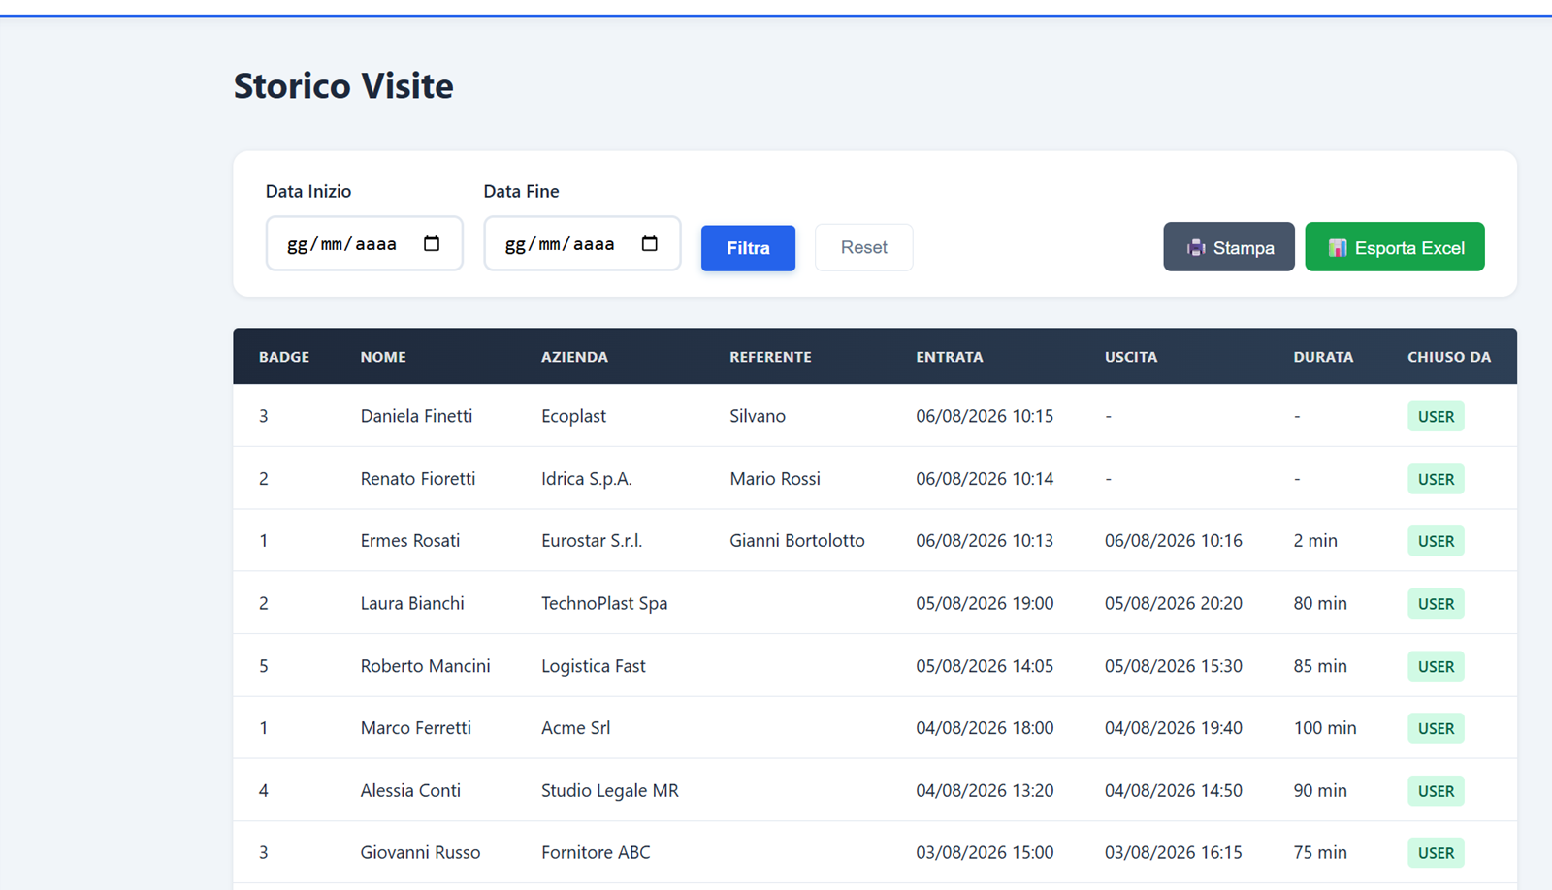The width and height of the screenshot is (1552, 890).
Task: Click the USCITA column header
Action: tap(1131, 357)
